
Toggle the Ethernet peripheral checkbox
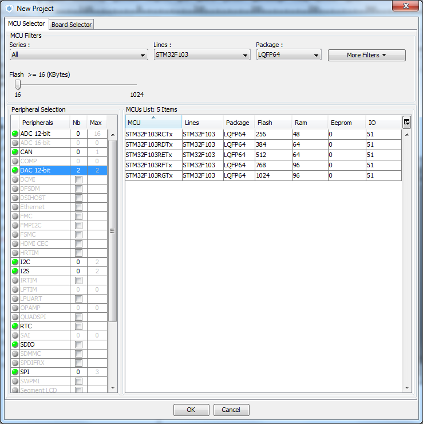click(x=78, y=207)
